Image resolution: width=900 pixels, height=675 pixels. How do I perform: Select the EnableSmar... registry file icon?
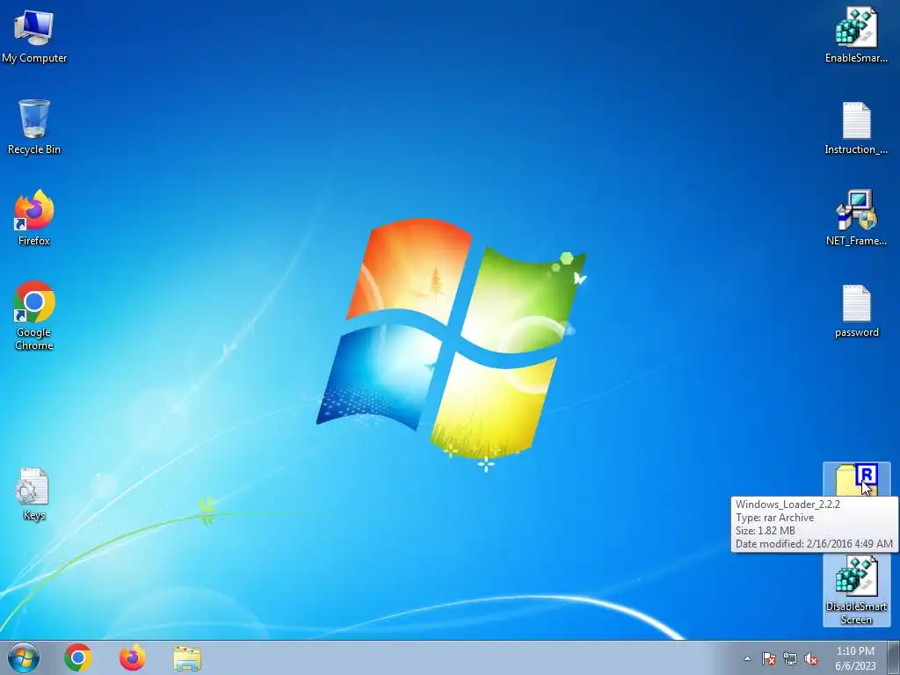pos(856,35)
